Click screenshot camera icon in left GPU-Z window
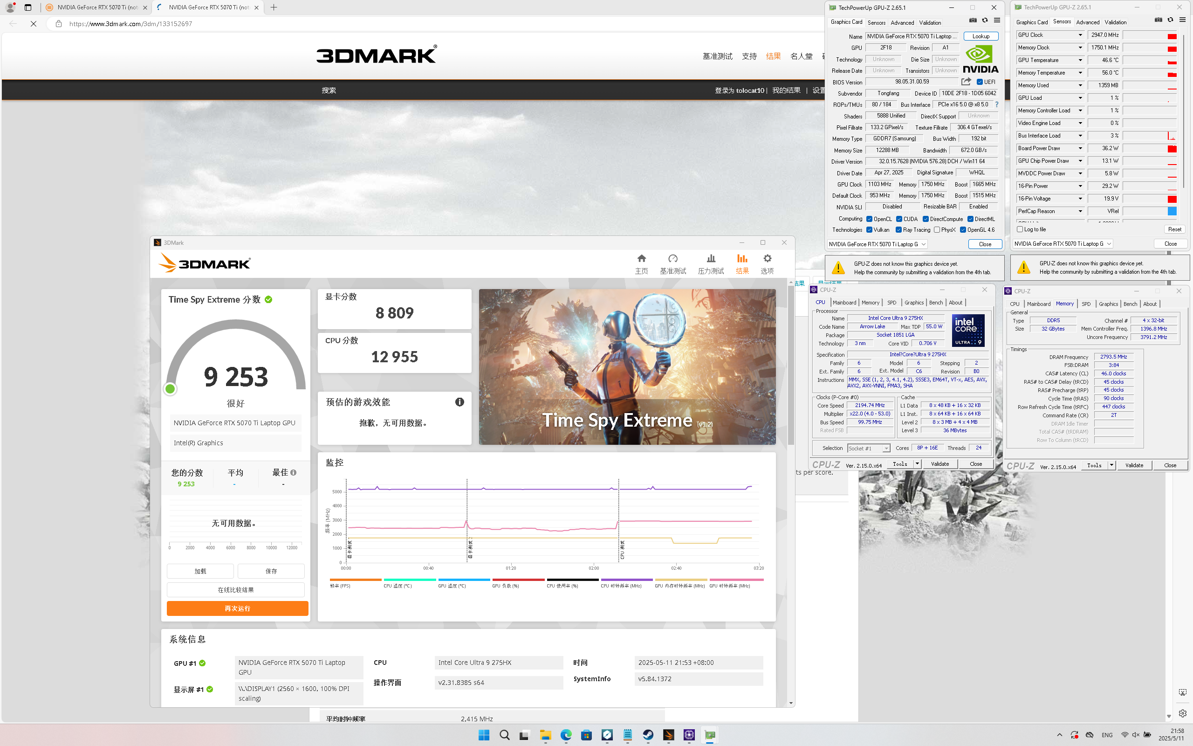The width and height of the screenshot is (1193, 746). (x=973, y=20)
